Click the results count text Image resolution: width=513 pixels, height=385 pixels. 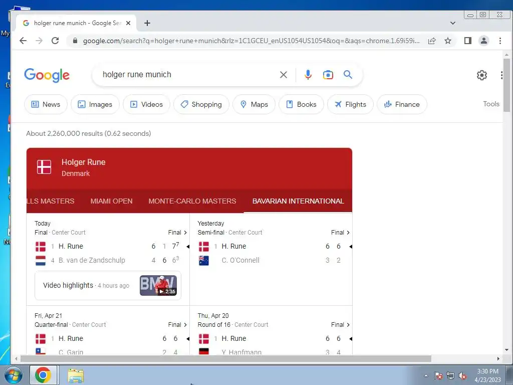[x=88, y=133]
